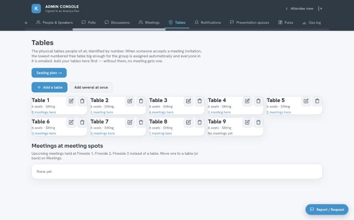This screenshot has width=354, height=220.
Task: Edit Table 6 using its pencil icon
Action: click(71, 122)
